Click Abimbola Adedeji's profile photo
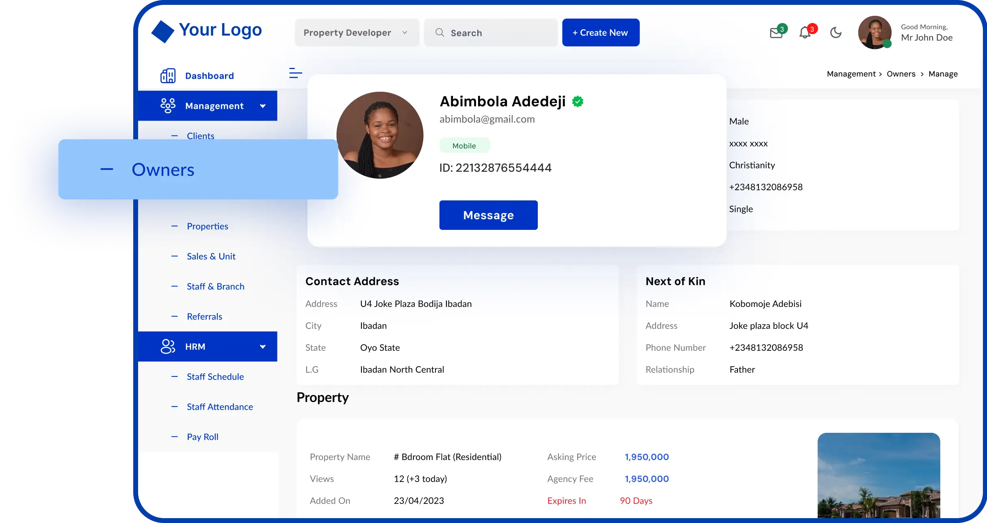 (x=380, y=135)
